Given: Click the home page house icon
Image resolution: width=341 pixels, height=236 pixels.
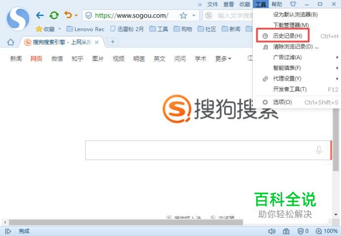Looking at the screenshot, I should (10, 42).
